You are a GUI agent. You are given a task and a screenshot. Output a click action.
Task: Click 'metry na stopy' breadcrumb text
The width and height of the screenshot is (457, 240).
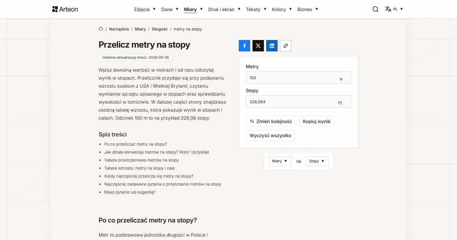pos(188,29)
